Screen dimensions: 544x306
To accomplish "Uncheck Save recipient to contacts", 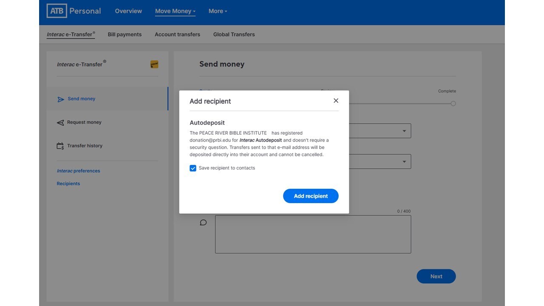I will coord(193,168).
